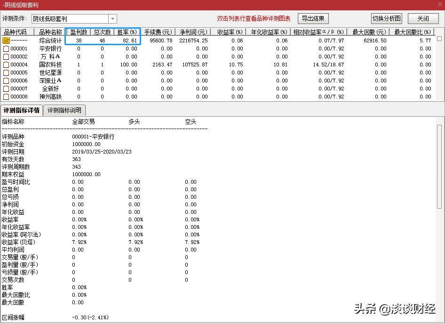Image resolution: width=445 pixels, height=324 pixels.
Task: Sort by the 品种代码 column header
Action: coord(17,32)
